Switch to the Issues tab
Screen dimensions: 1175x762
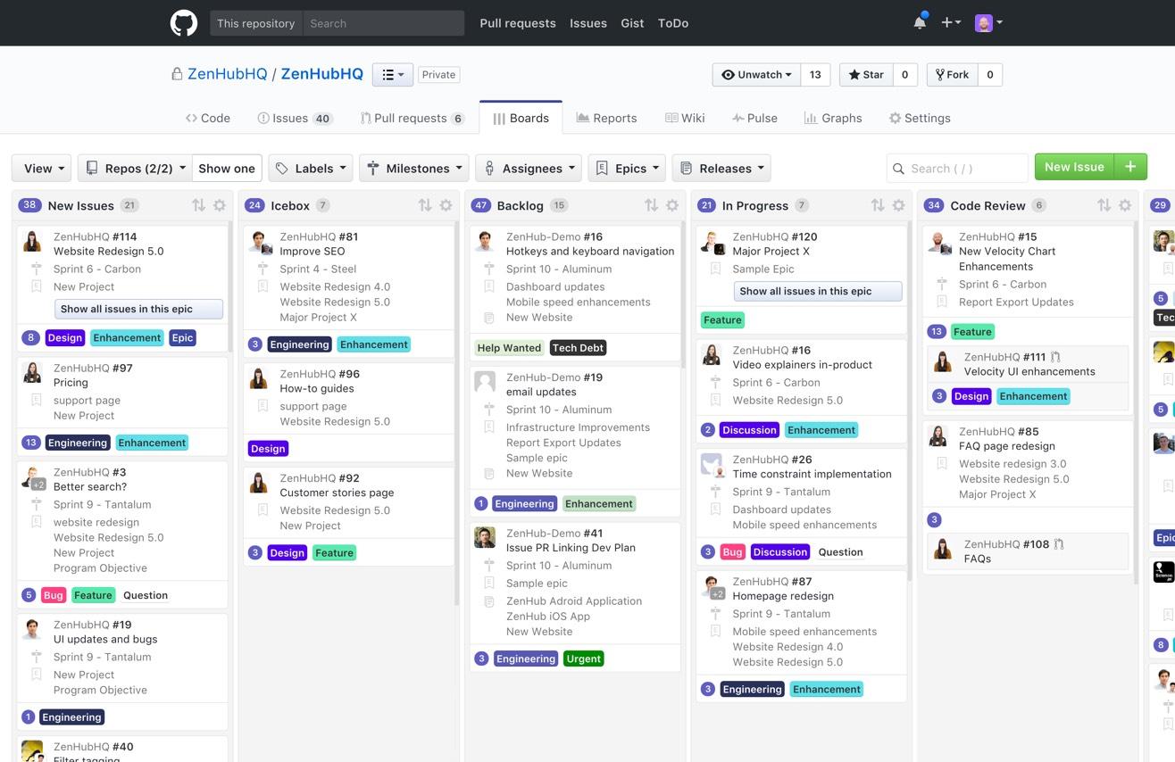click(x=295, y=118)
